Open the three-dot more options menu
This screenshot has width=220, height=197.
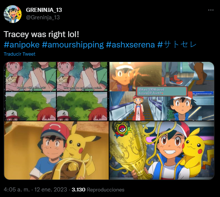(x=211, y=10)
